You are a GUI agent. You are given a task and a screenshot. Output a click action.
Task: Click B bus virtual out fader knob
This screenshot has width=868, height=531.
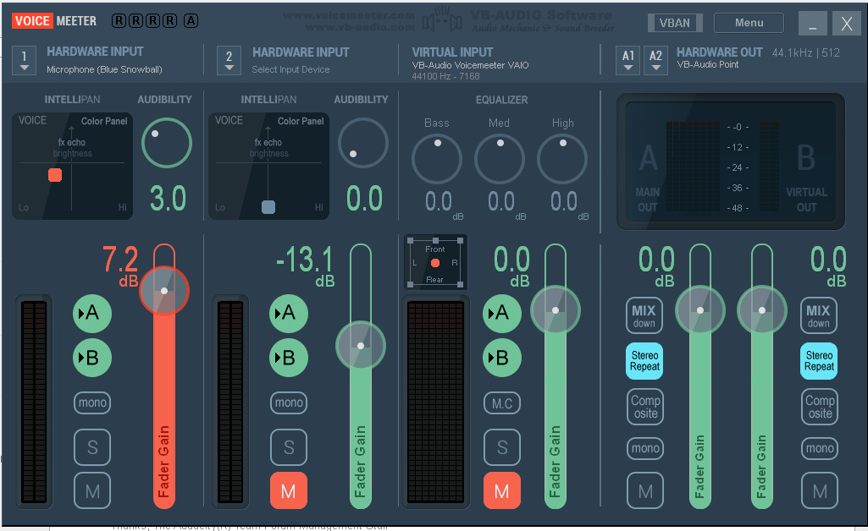(x=761, y=310)
